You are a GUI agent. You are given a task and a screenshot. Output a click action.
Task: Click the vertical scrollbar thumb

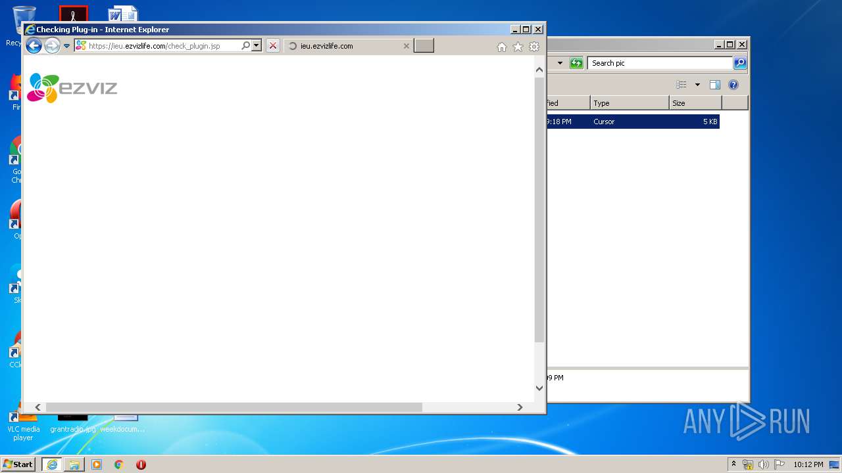tap(539, 210)
